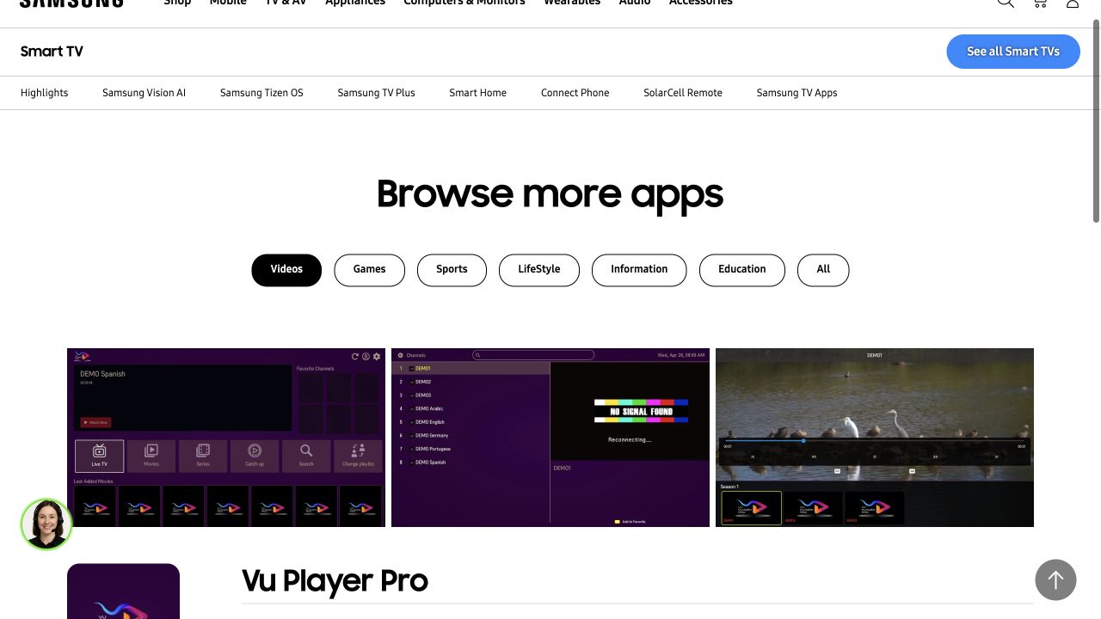This screenshot has width=1101, height=619.
Task: Choose the Sports category pill
Action: [452, 270]
